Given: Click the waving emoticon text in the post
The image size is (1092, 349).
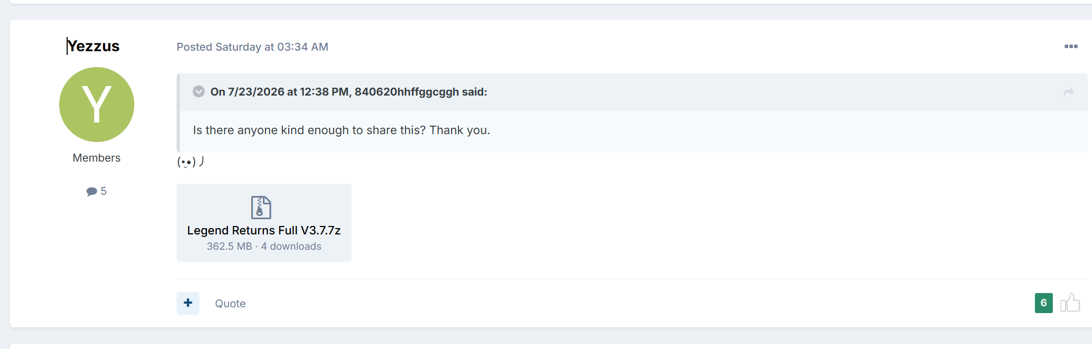Looking at the screenshot, I should tap(190, 162).
